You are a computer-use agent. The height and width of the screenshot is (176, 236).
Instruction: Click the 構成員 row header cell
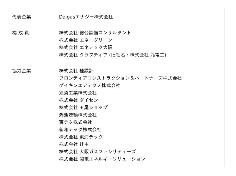coord(21,33)
